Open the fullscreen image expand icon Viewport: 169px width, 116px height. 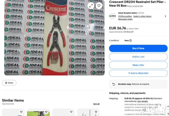[91, 6]
